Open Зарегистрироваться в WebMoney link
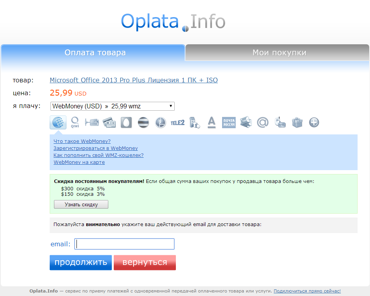 [x=96, y=148]
